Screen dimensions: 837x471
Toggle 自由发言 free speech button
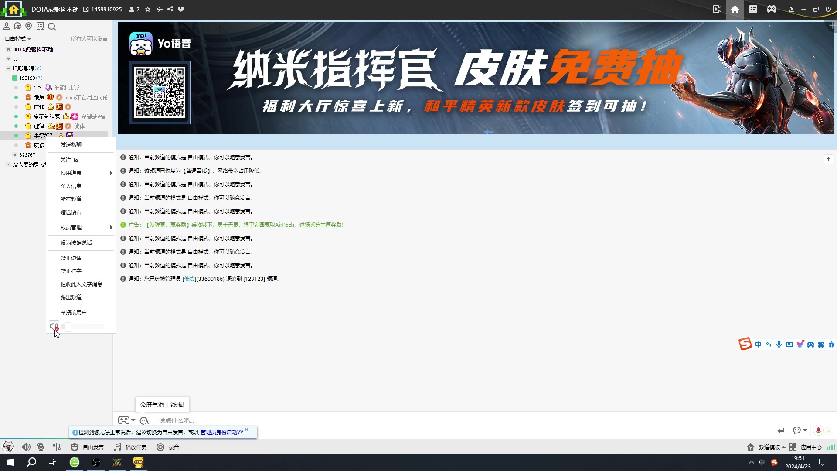(87, 447)
